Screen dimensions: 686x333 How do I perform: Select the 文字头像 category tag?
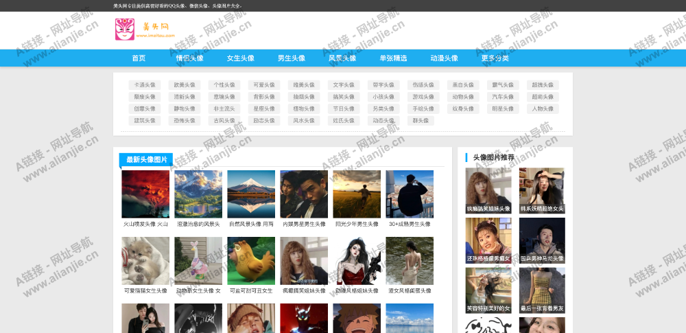point(344,85)
